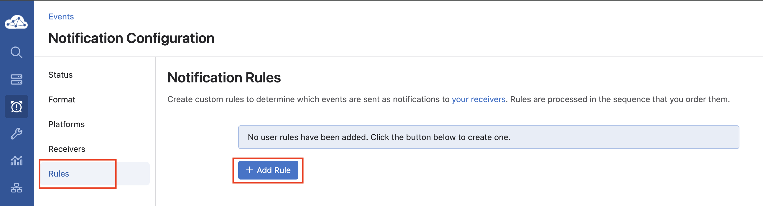
Task: Click the Notification Rules heading
Action: point(224,78)
